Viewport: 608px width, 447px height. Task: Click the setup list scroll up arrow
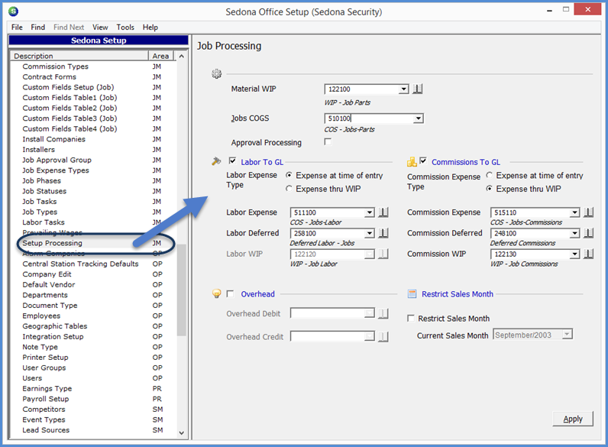181,56
